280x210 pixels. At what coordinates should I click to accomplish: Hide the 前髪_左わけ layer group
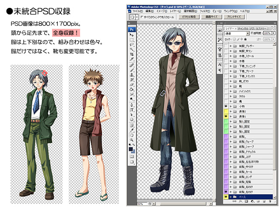(x=226, y=192)
